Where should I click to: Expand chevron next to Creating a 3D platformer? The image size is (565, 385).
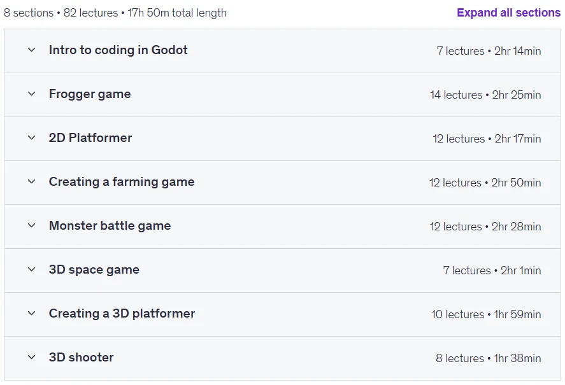pyautogui.click(x=32, y=314)
